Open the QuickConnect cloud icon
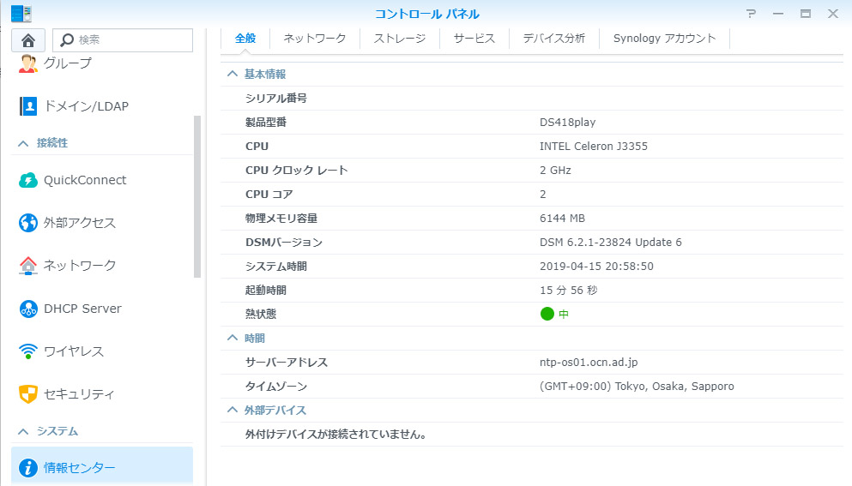852x486 pixels. pos(27,180)
